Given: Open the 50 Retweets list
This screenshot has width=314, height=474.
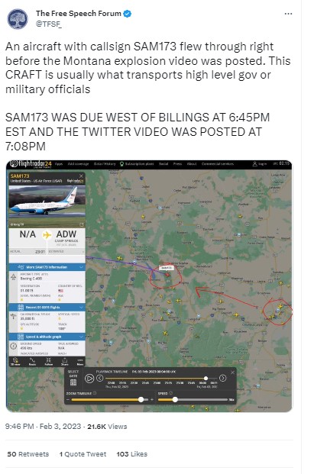Looking at the screenshot, I should [28, 454].
